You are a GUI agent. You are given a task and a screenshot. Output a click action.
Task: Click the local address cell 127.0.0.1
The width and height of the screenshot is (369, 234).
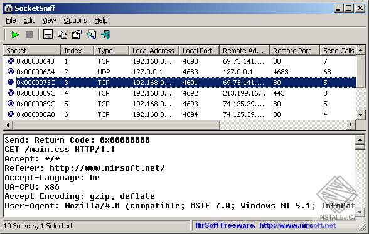click(147, 72)
